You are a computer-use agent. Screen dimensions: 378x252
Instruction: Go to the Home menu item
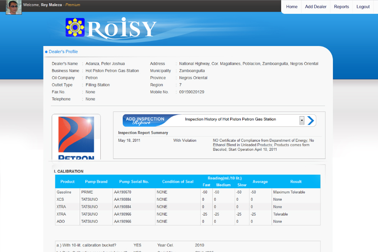pos(292,7)
